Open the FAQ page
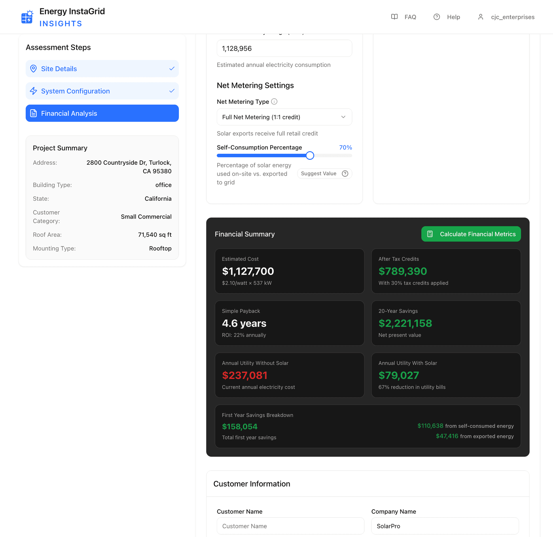Viewport: 553px width, 537px height. point(404,17)
